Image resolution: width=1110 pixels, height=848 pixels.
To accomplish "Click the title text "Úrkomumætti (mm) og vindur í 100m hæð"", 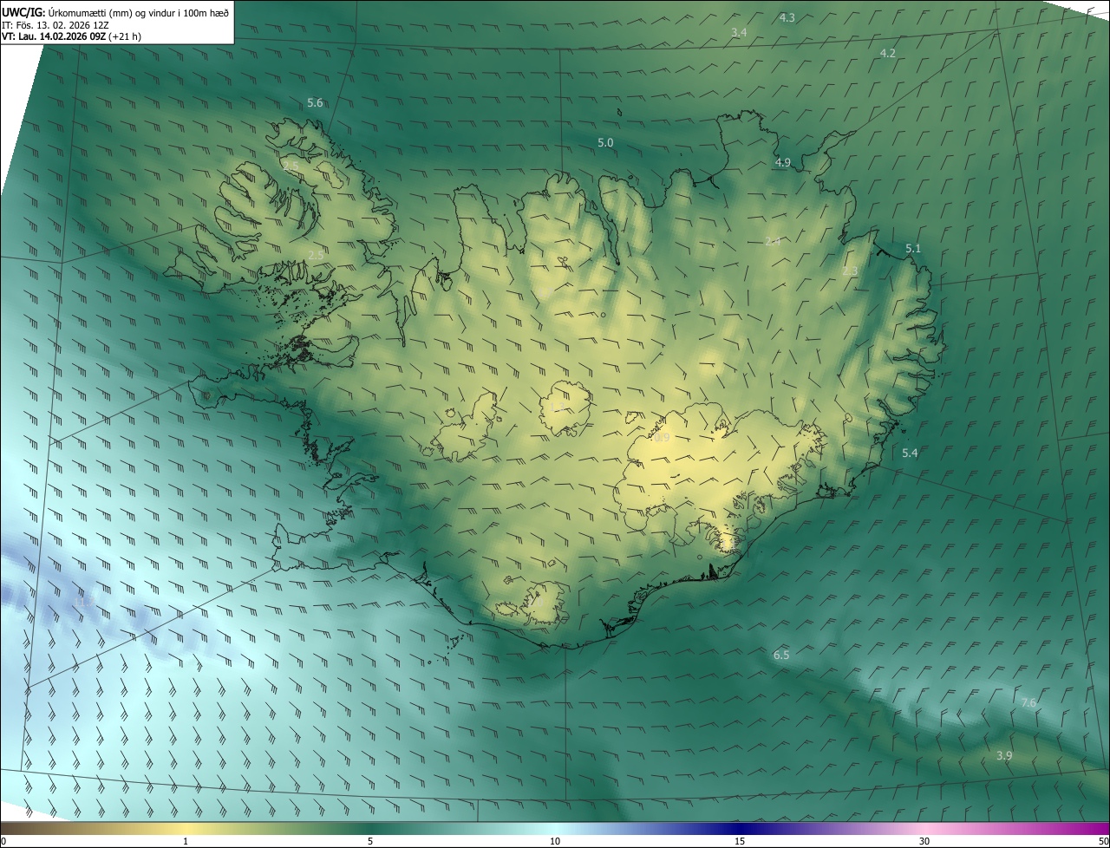I will pos(139,11).
